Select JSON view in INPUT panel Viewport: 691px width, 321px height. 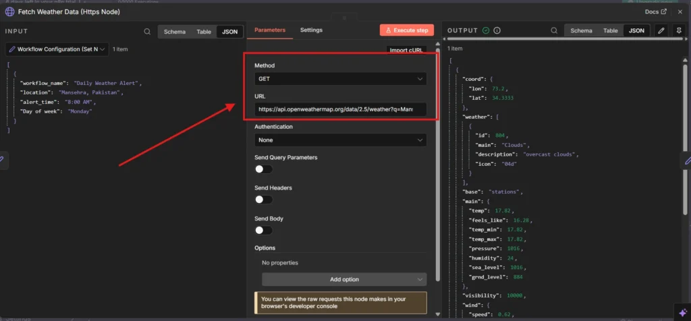click(x=229, y=32)
